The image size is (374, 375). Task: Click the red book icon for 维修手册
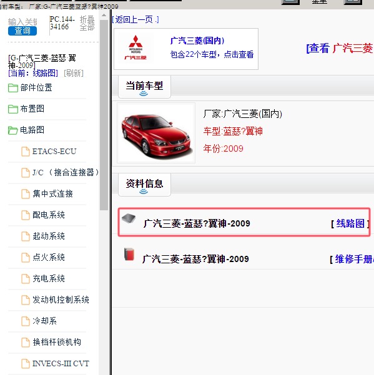tap(129, 254)
